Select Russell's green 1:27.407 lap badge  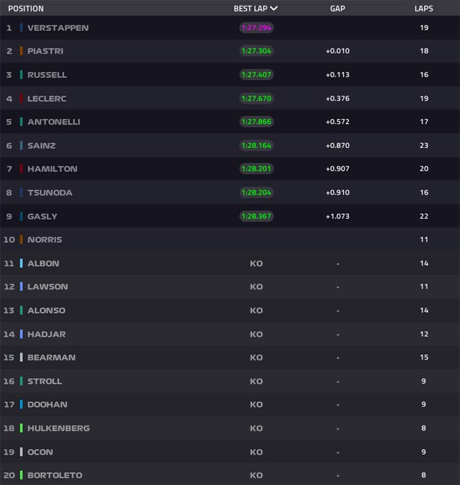click(x=256, y=74)
